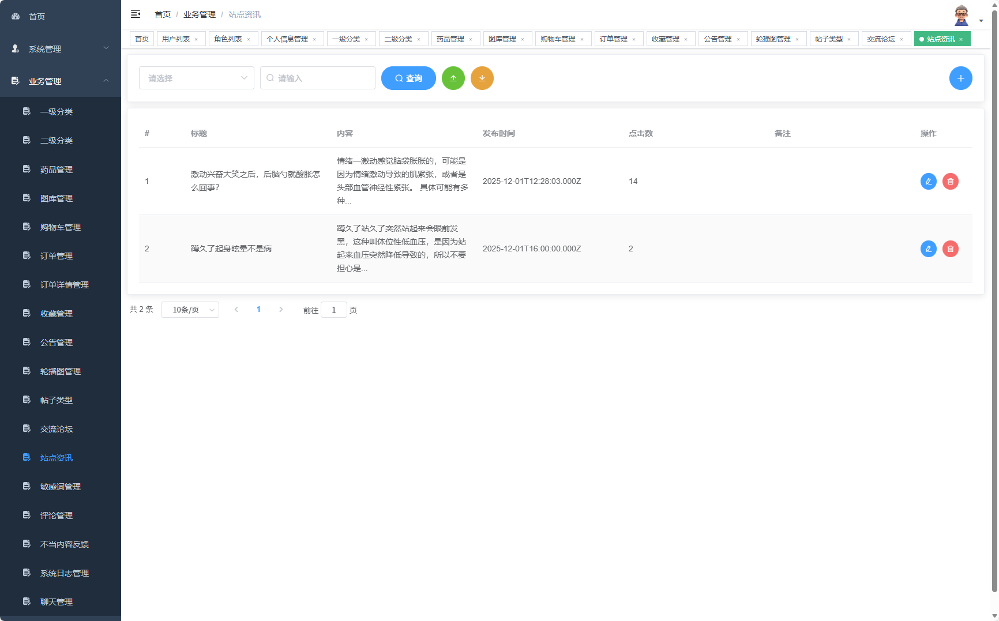
Task: Click the orange export download icon
Action: [482, 78]
